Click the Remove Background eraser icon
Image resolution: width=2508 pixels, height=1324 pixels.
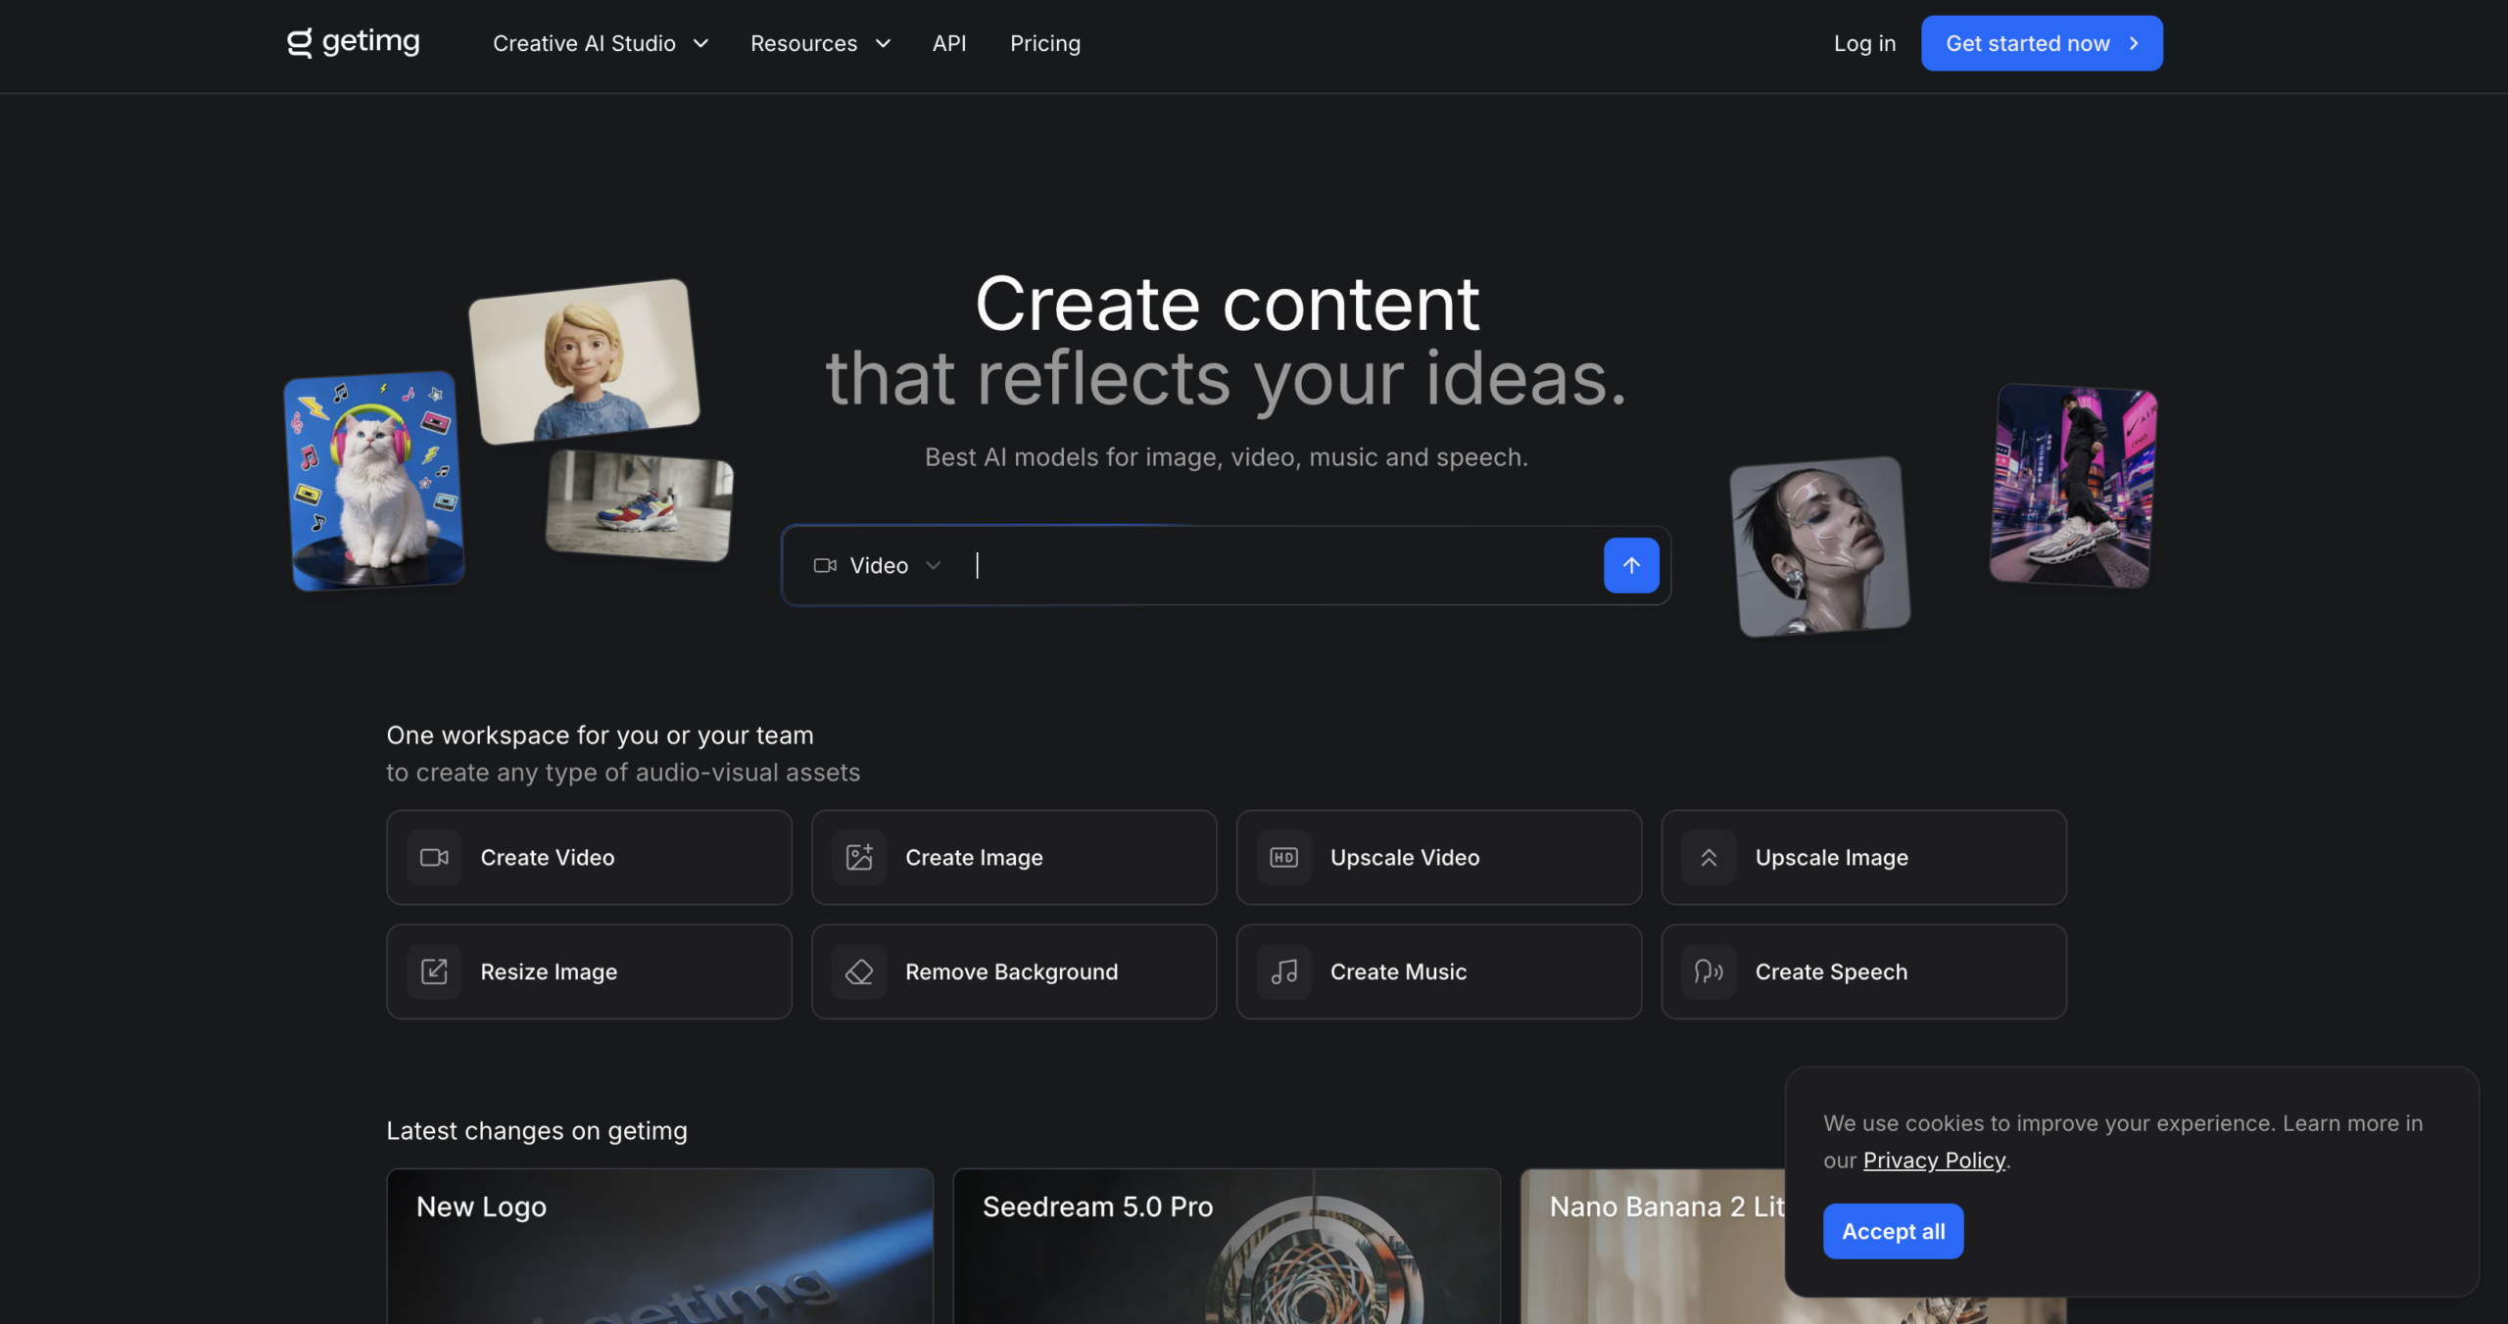tap(859, 971)
